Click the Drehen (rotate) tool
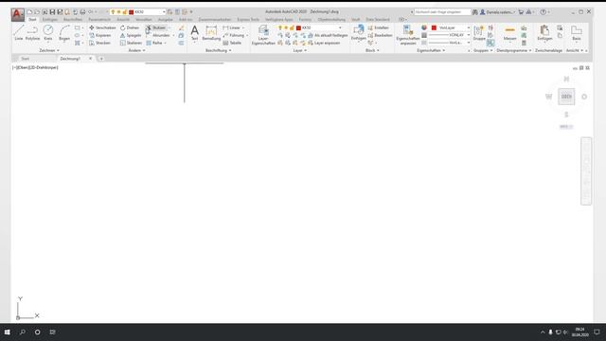 (130, 27)
